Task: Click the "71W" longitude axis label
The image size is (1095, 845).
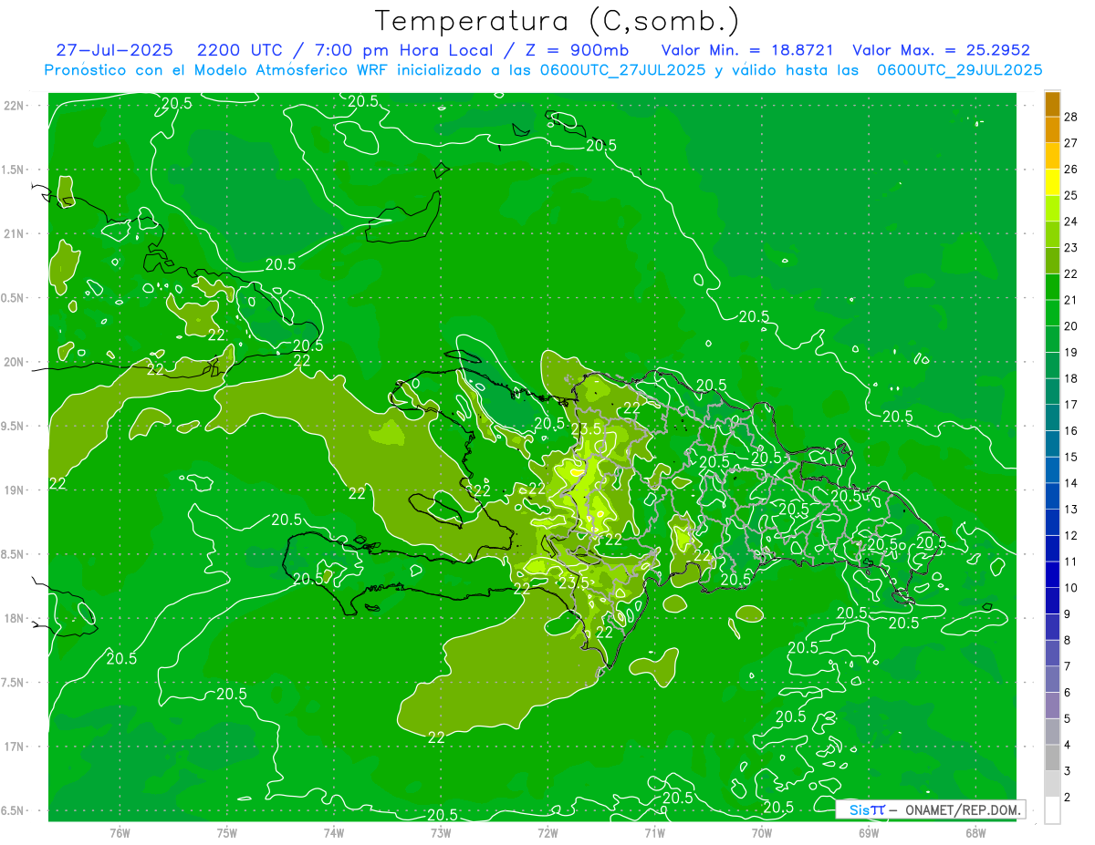Action: [654, 832]
